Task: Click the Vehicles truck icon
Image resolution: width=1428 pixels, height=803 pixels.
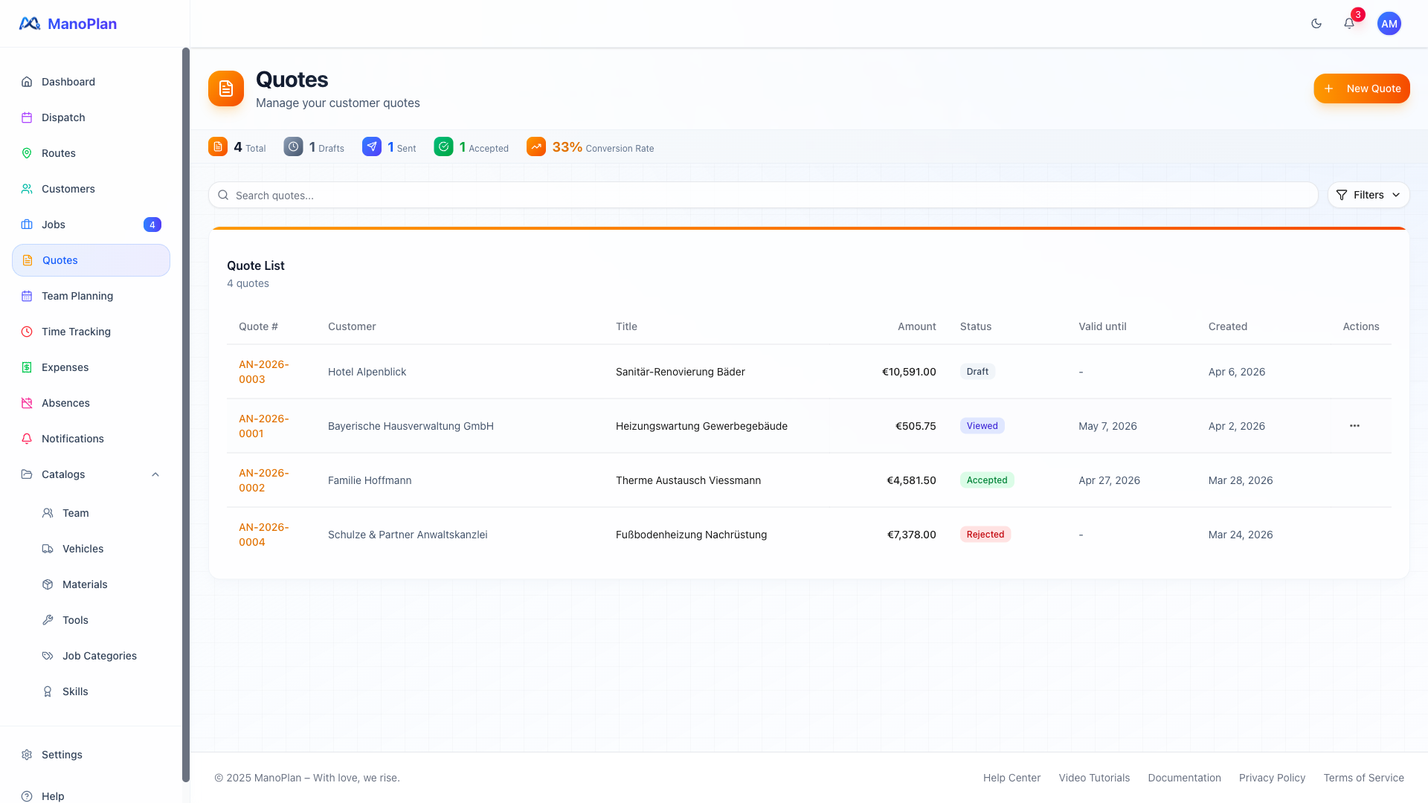Action: (48, 549)
